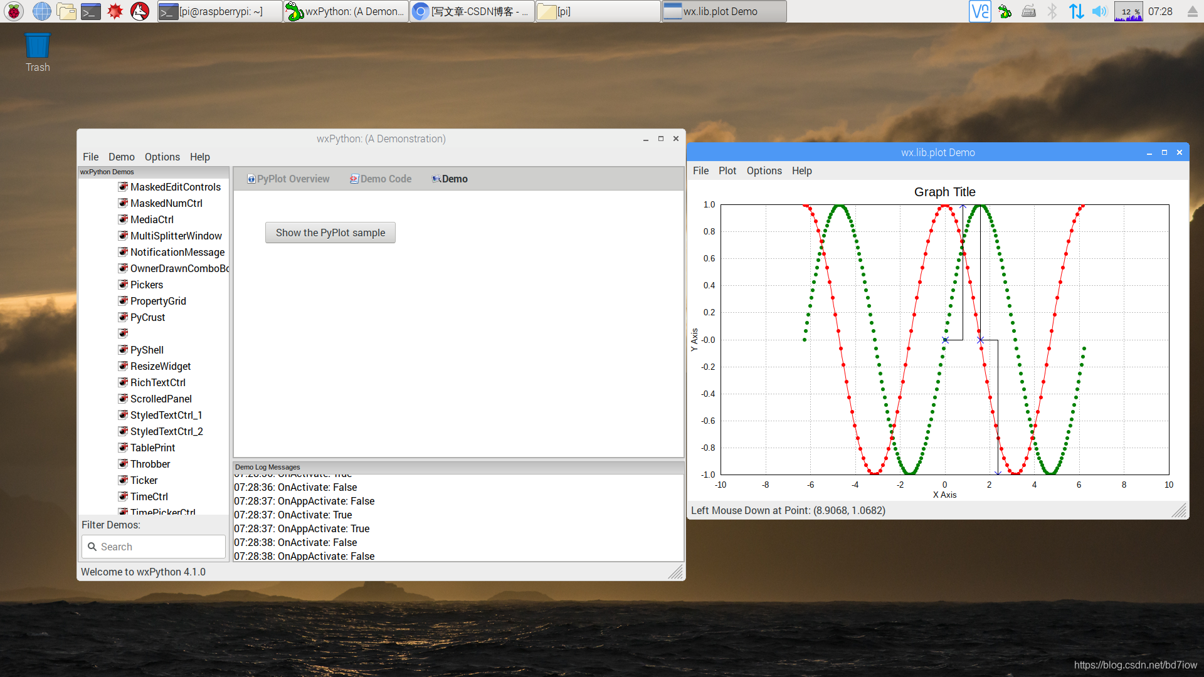Click the eject media tray icon
This screenshot has width=1204, height=677.
click(x=1192, y=11)
